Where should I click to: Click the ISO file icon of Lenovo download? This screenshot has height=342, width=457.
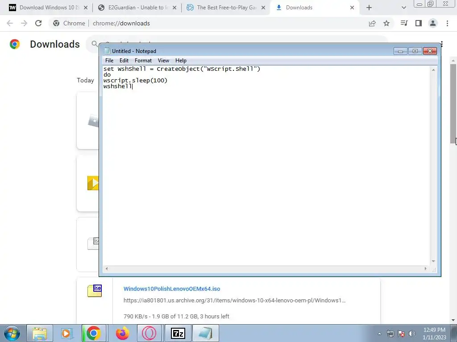pyautogui.click(x=95, y=291)
